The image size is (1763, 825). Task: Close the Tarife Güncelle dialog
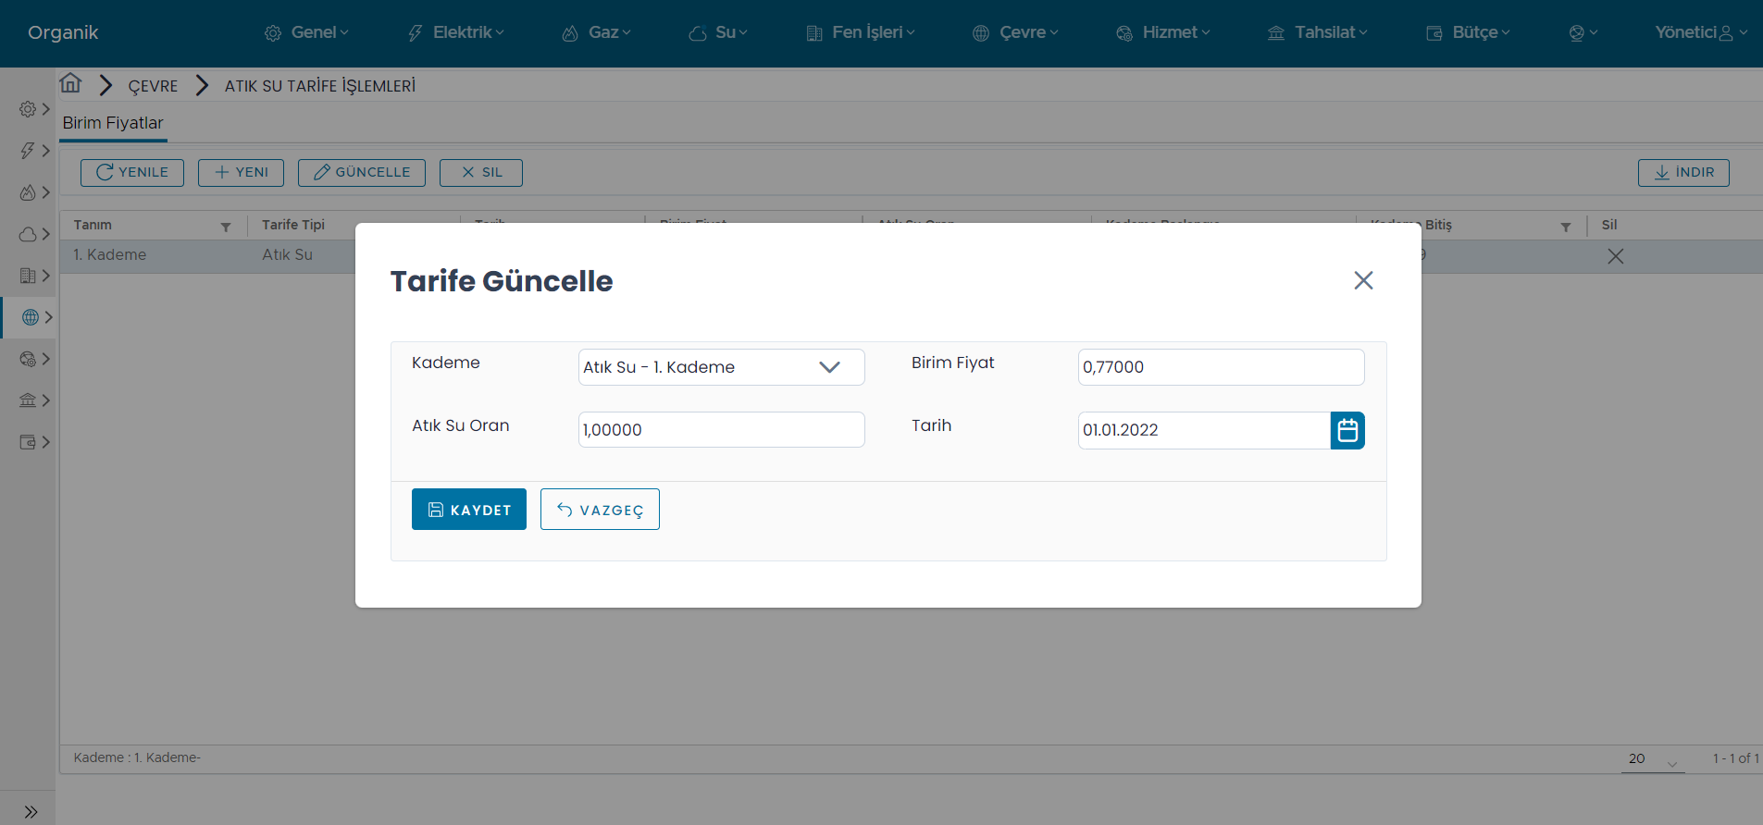1362,280
